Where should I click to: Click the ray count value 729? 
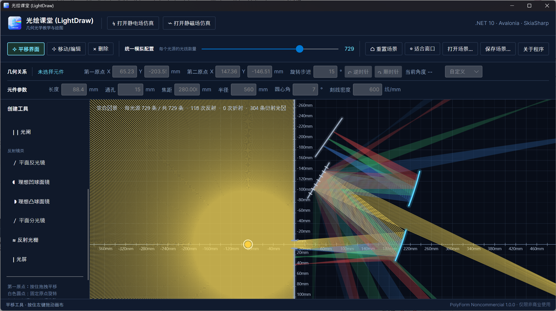[349, 49]
